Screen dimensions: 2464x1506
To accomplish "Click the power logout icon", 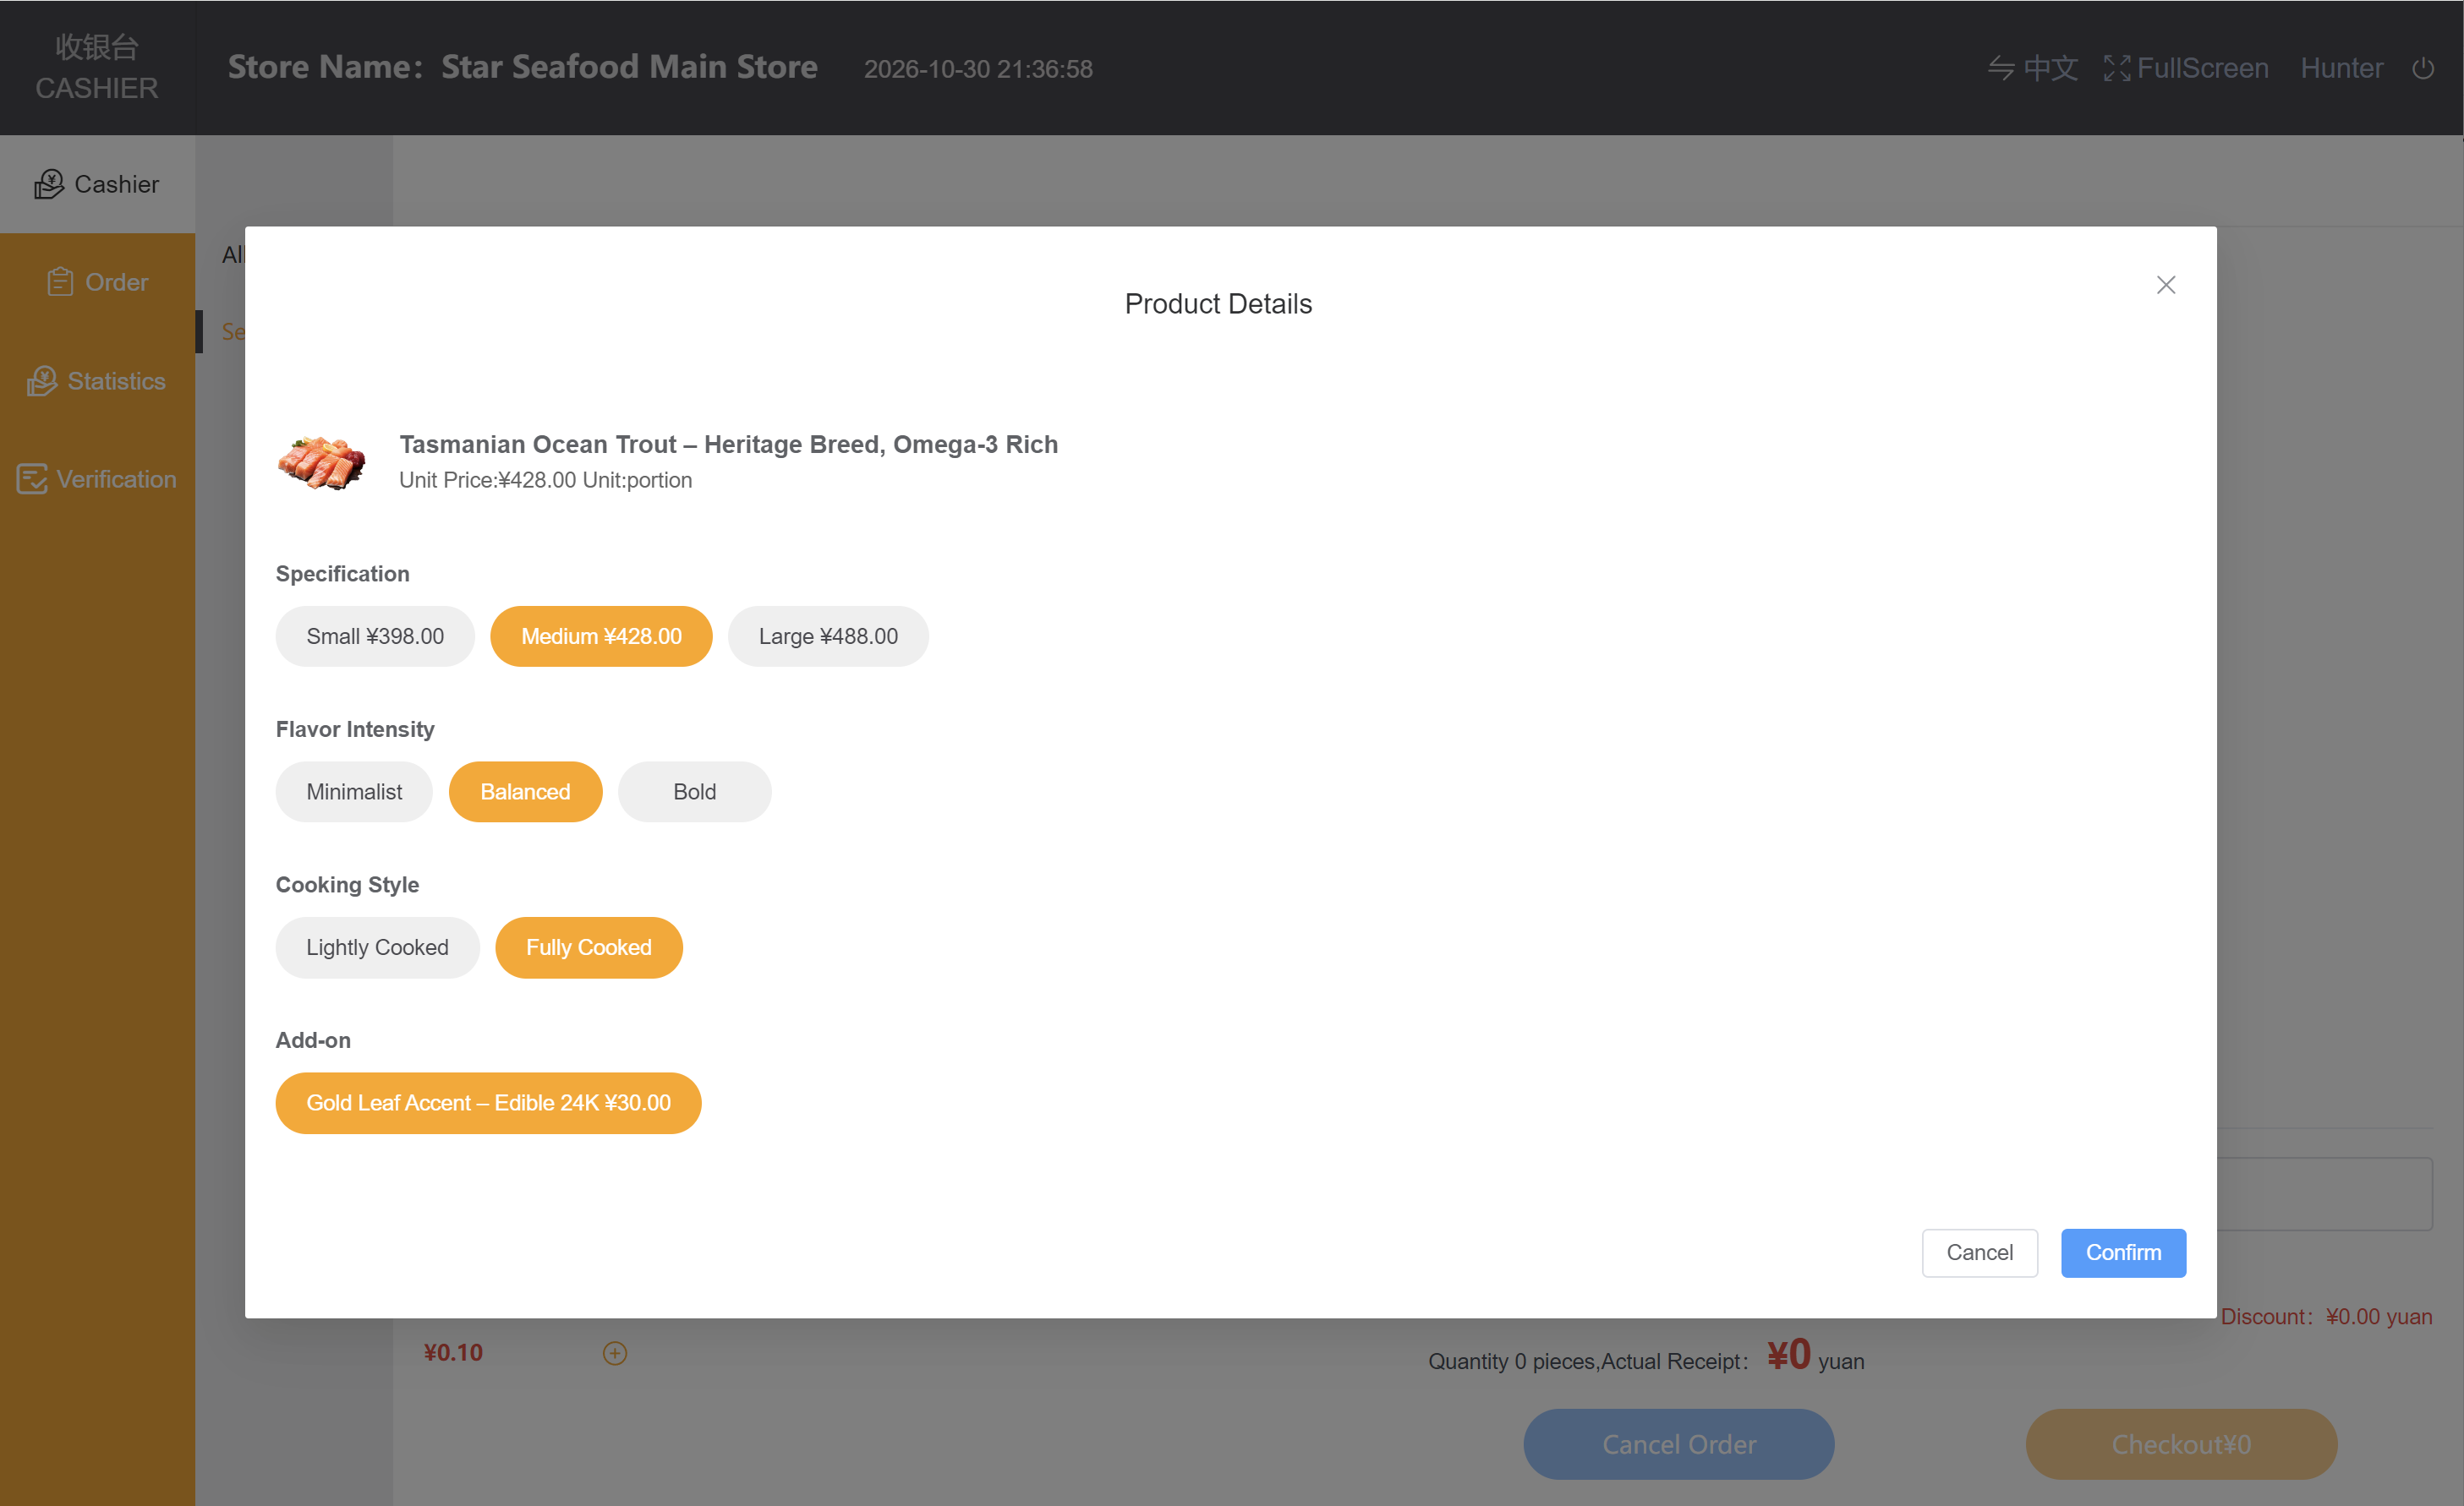I will [2422, 68].
